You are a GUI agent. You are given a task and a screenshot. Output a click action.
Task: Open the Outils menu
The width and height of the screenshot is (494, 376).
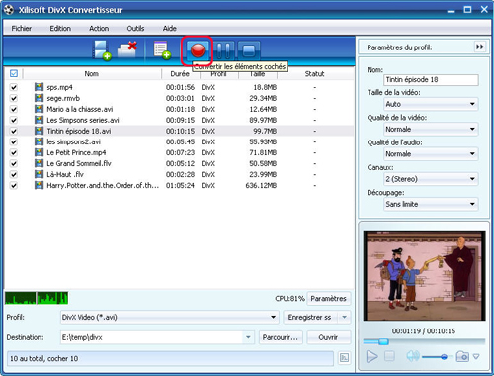coord(135,28)
